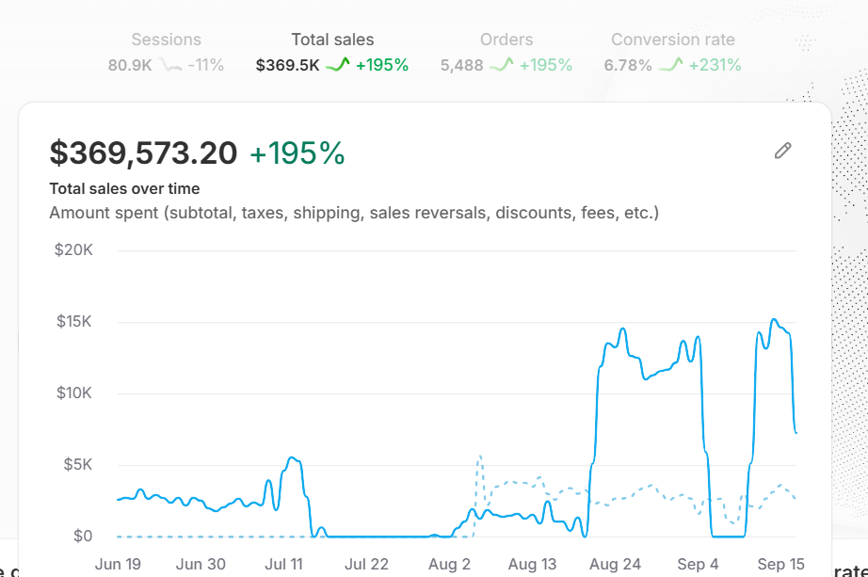Click the $20K y-axis label

coord(73,249)
